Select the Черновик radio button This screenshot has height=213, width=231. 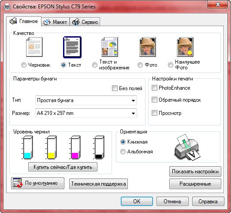click(x=24, y=65)
